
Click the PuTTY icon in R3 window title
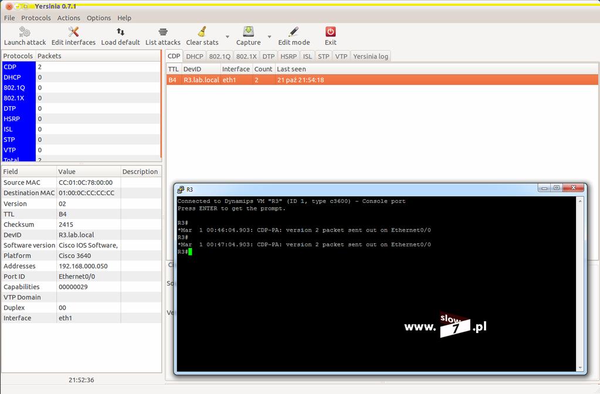[x=181, y=189]
